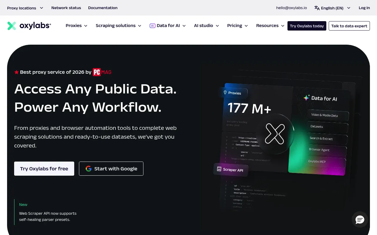Expand the Pricing chevron
377x235 pixels.
click(246, 26)
